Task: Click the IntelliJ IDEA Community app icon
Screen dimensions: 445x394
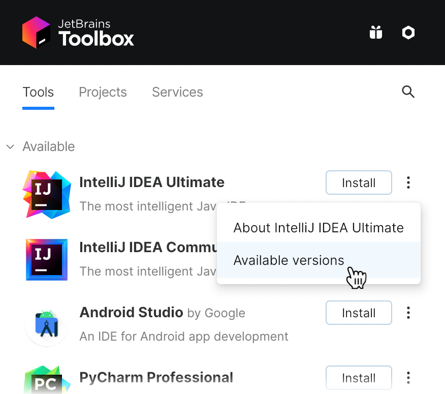Action: click(x=46, y=259)
